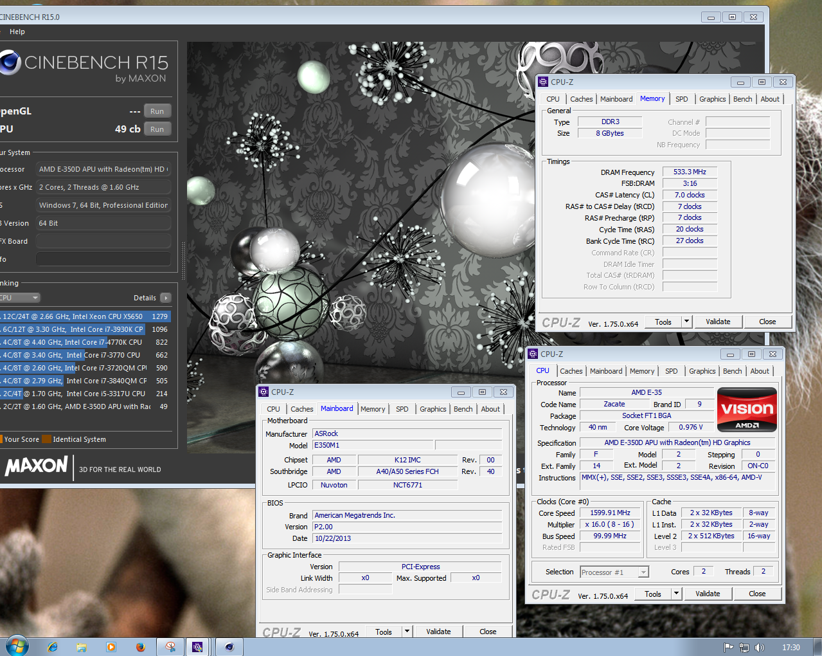822x656 pixels.
Task: Select the Core i7-4770K ranking row
Action: point(85,342)
